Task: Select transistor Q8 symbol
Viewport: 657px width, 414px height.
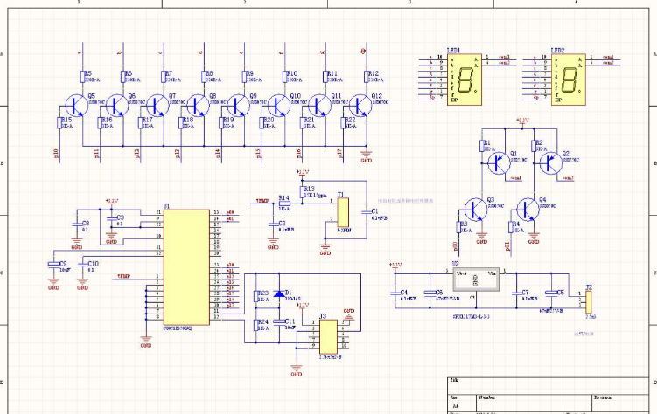Action: click(x=197, y=104)
